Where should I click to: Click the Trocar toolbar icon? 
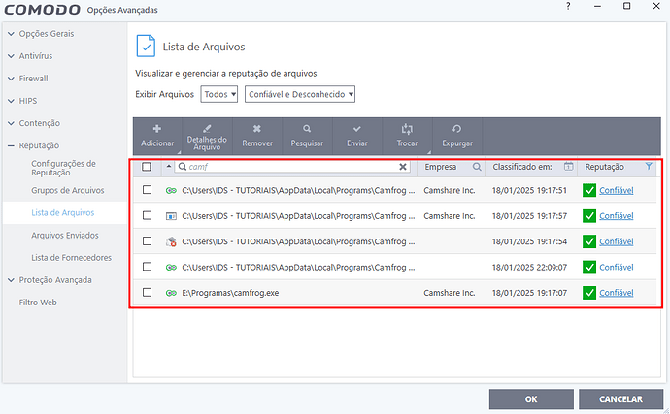click(x=407, y=128)
